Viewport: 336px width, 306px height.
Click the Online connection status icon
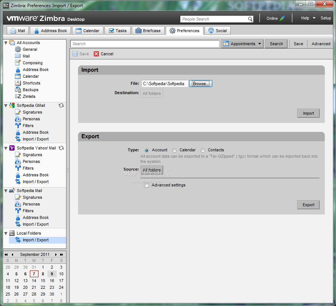pos(282,18)
